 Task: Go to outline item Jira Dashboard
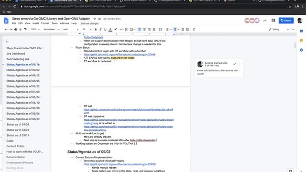pos(16,54)
